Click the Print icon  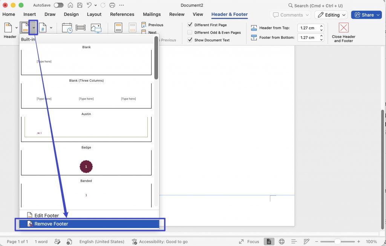point(112,5)
